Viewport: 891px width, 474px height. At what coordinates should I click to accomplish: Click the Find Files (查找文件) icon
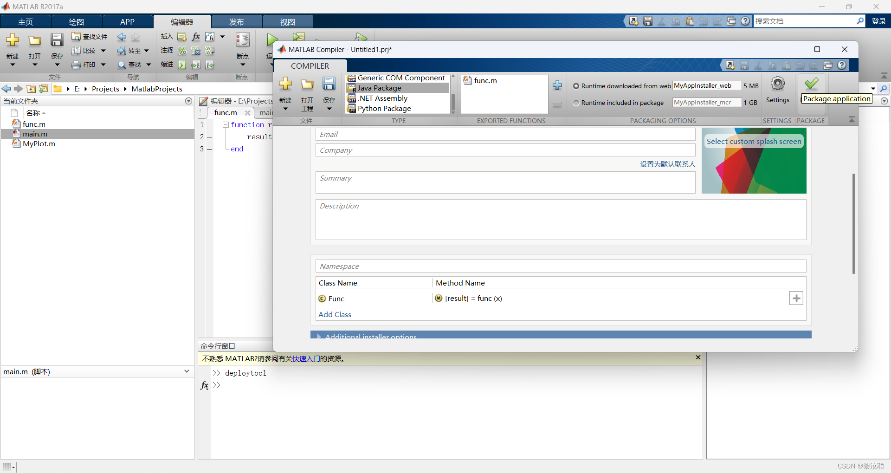click(x=76, y=36)
